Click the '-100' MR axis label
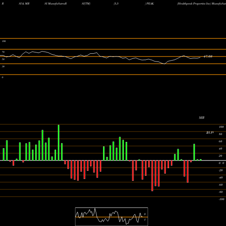Viewport: 226px width, 226px height. click(221, 199)
